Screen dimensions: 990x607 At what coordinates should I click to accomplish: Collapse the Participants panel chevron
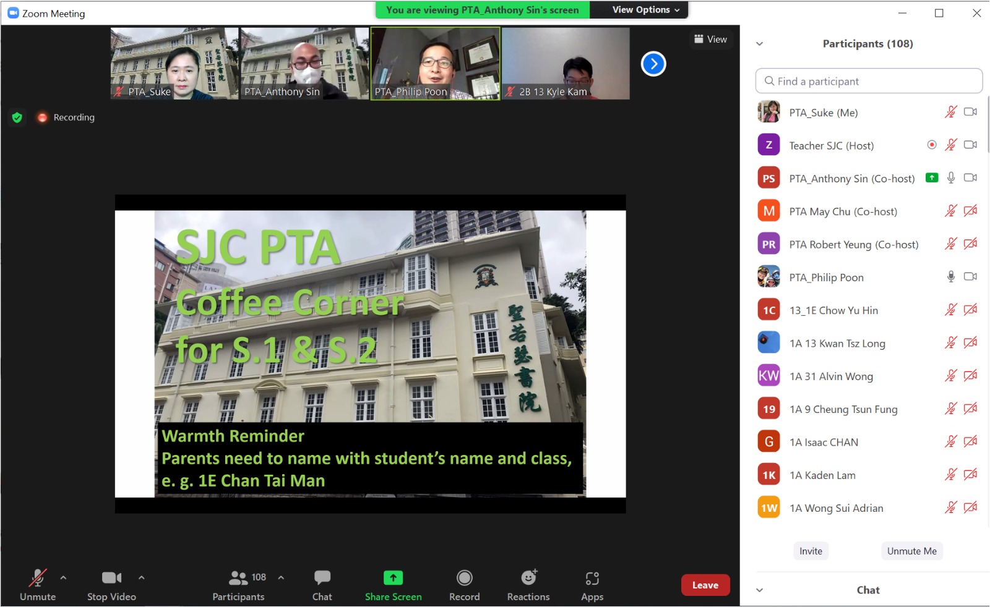(760, 44)
